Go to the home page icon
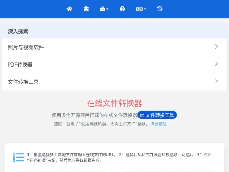The image size is (229, 172). click(x=69, y=9)
